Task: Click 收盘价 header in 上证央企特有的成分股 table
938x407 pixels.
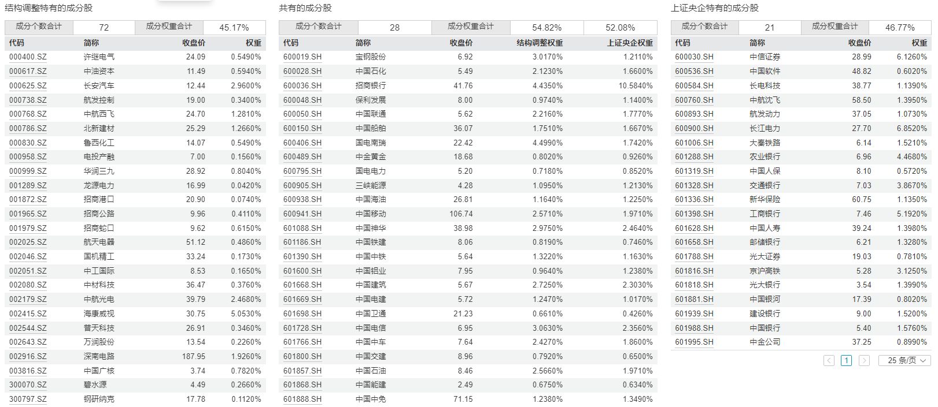Action: pos(859,43)
